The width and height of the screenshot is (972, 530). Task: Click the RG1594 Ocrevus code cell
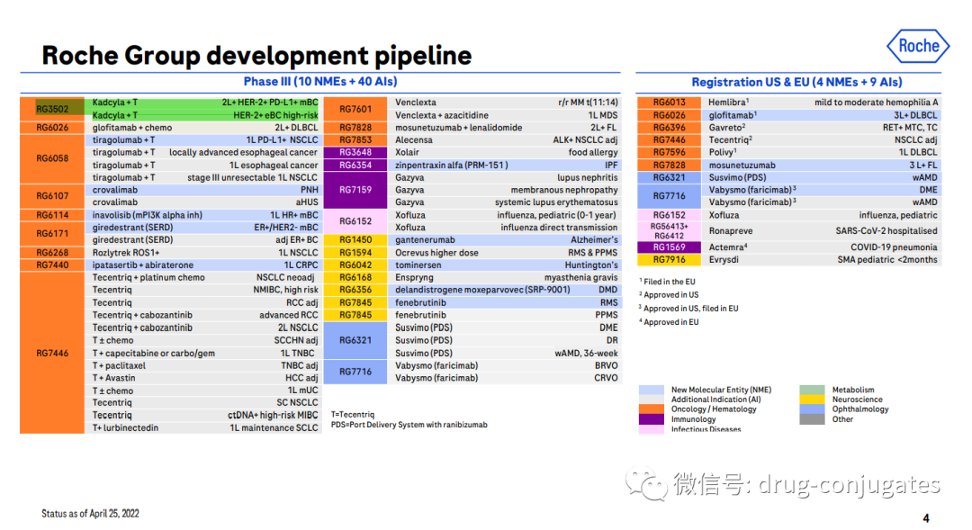[x=355, y=253]
